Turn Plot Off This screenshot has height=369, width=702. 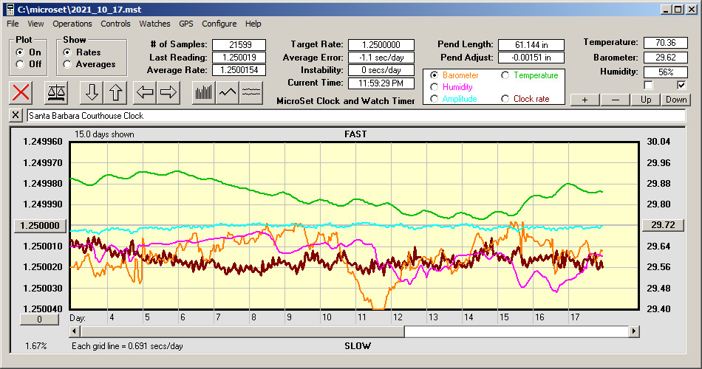20,64
